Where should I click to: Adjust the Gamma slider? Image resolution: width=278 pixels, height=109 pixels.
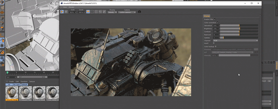(x=239, y=38)
